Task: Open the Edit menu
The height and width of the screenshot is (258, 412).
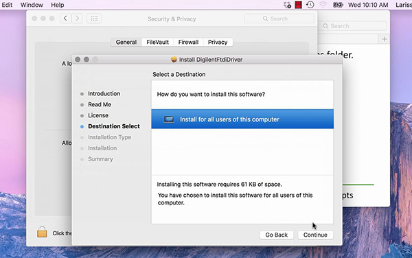Action: [x=7, y=5]
